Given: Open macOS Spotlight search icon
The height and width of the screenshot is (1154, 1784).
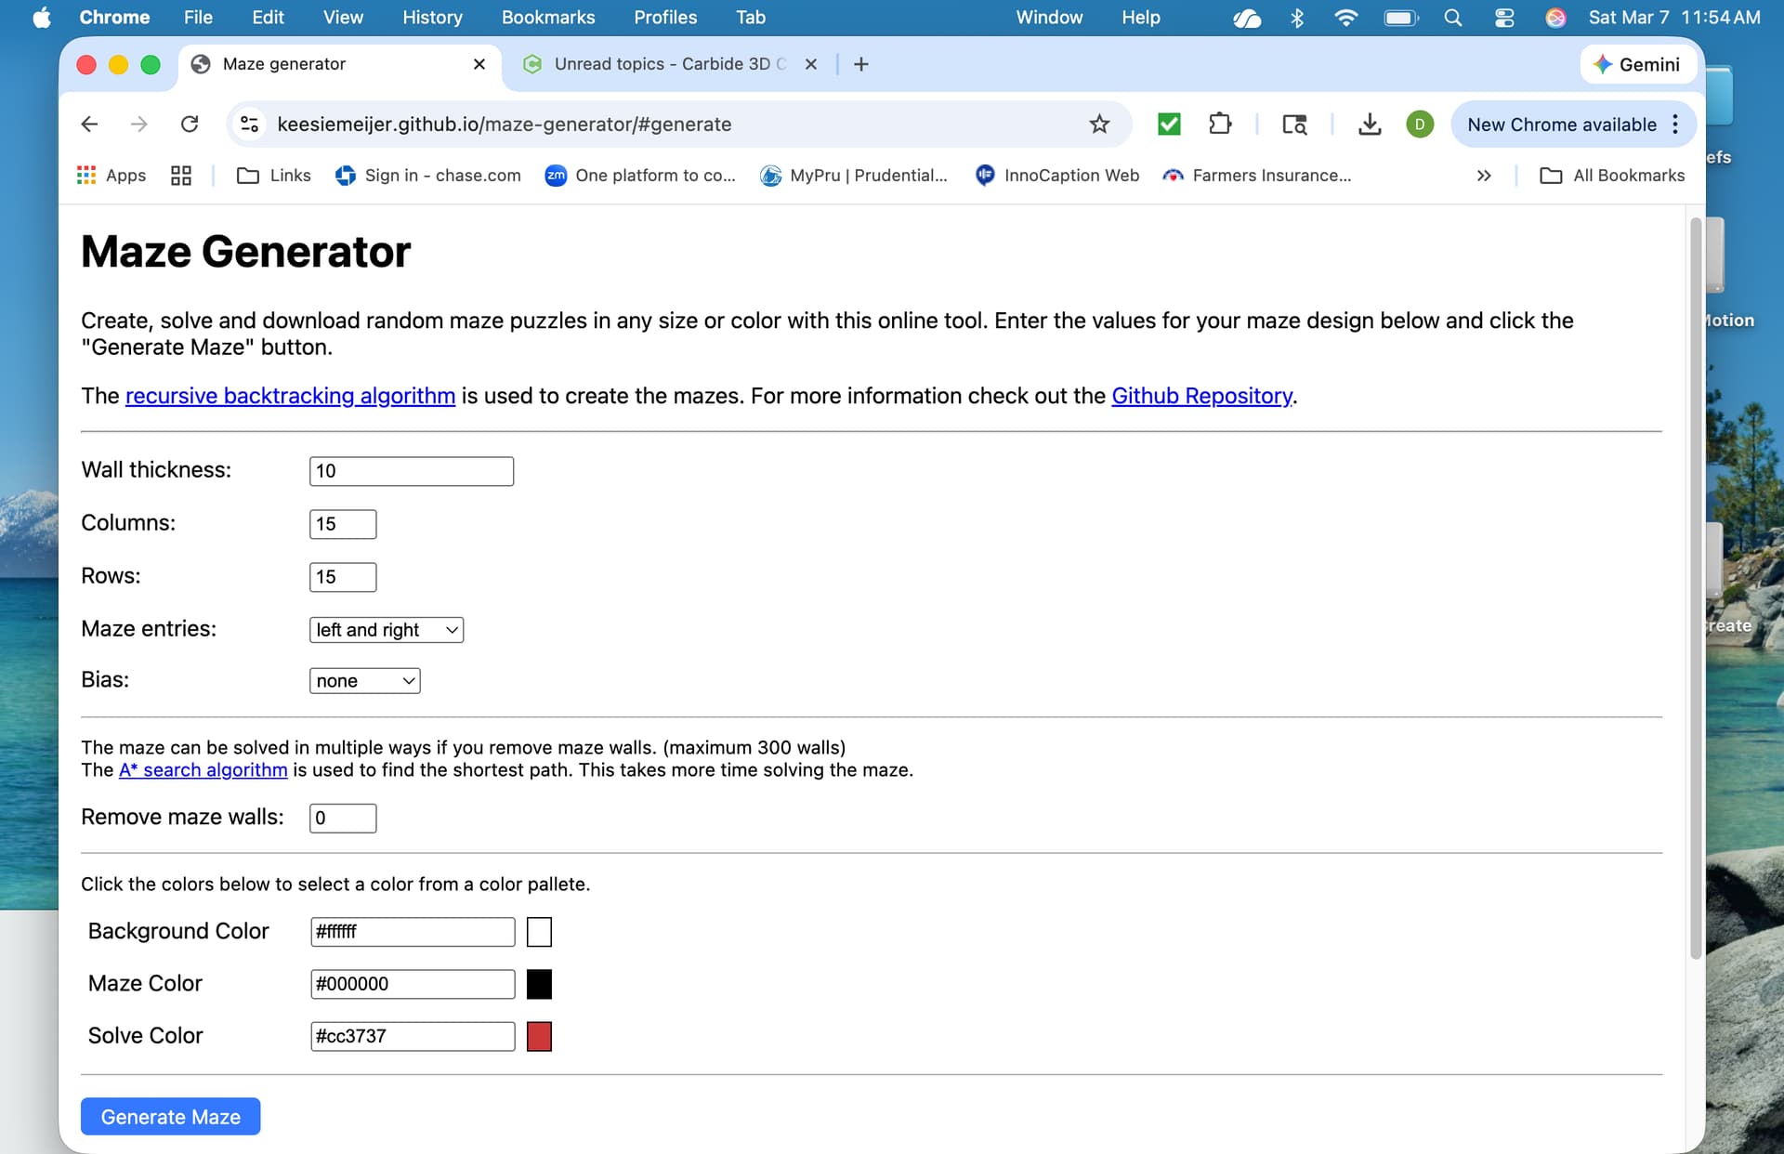Looking at the screenshot, I should [x=1453, y=18].
